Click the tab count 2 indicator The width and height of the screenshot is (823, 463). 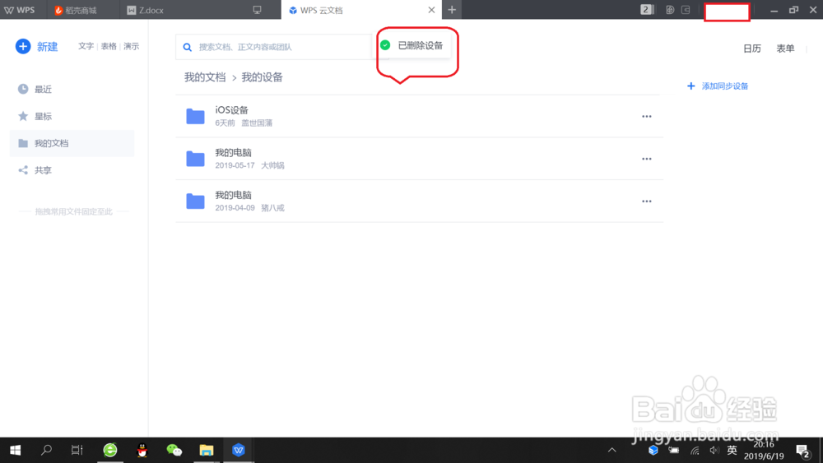[647, 9]
